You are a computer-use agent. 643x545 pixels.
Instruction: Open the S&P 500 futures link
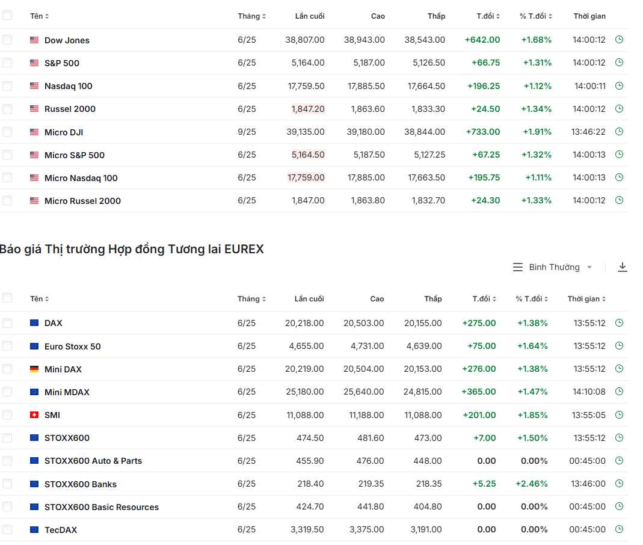pos(62,63)
